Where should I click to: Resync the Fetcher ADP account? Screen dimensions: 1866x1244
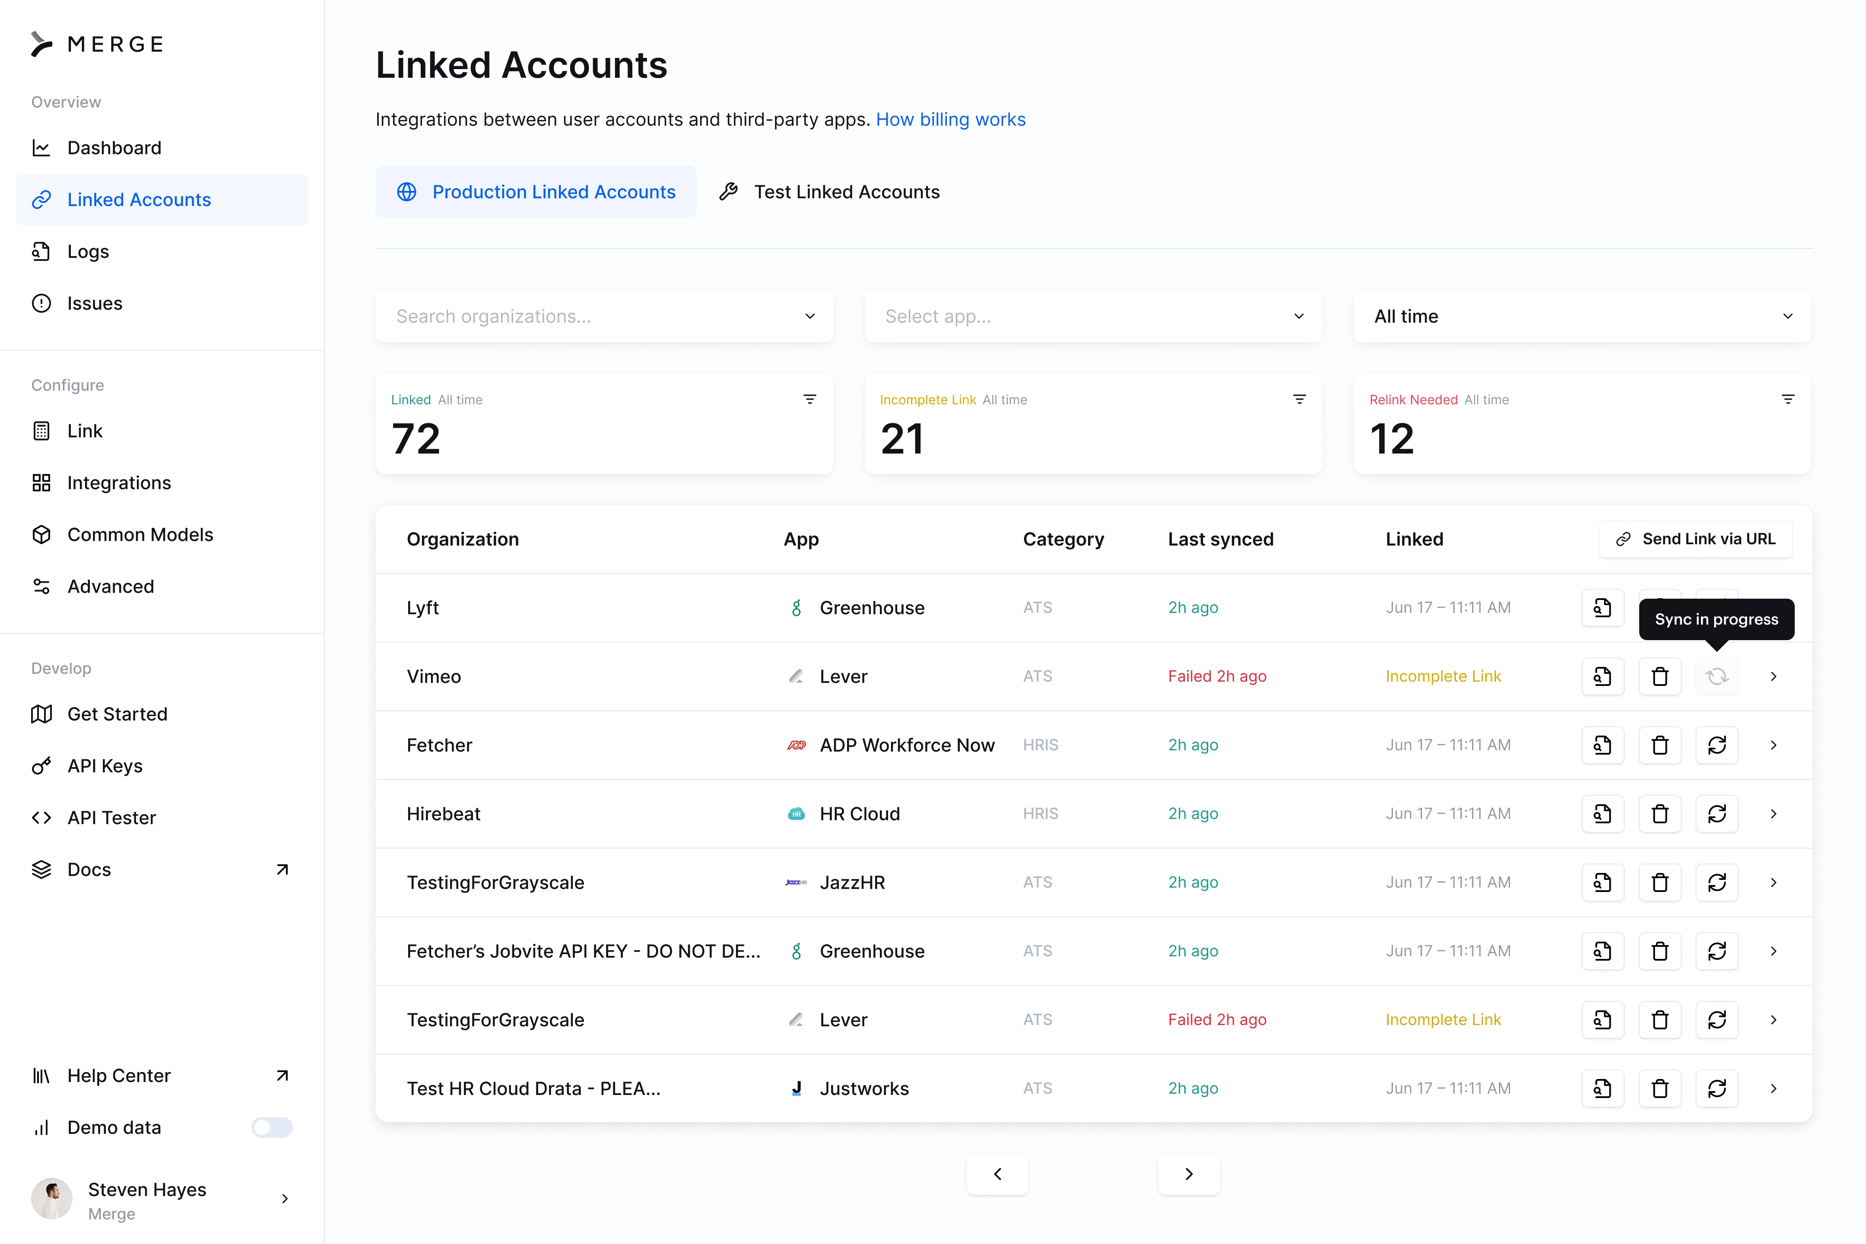tap(1717, 745)
